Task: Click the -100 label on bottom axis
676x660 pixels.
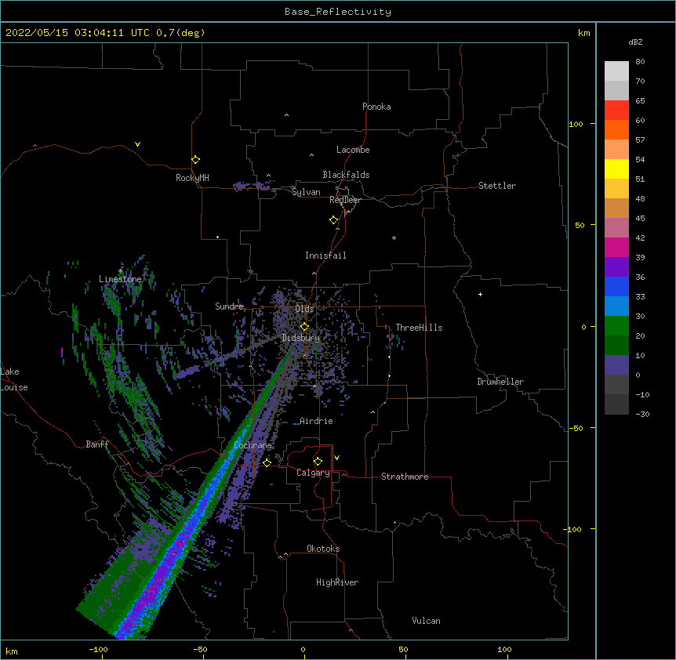Action: (x=98, y=649)
